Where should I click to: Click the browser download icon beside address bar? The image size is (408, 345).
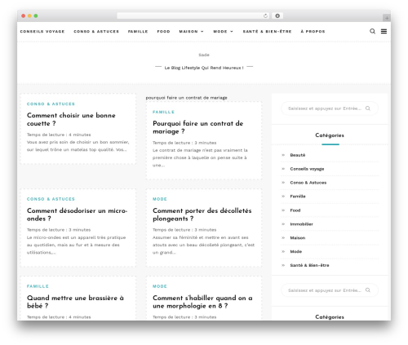click(x=277, y=15)
